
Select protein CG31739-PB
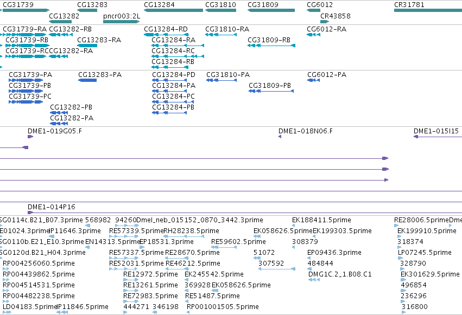[26, 91]
